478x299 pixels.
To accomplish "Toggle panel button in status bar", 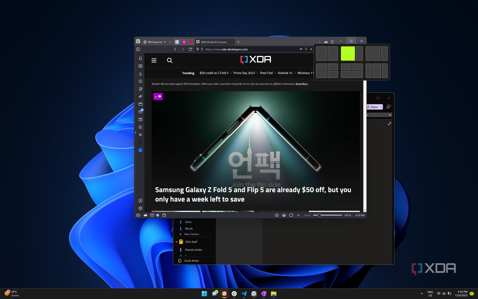I will tap(138, 215).
